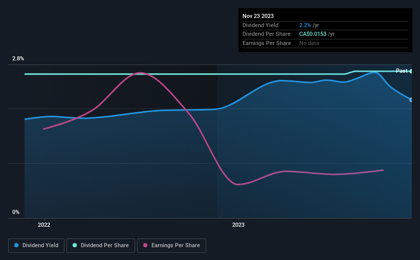Image resolution: width=420 pixels, height=260 pixels.
Task: Click the start of the teal dividend line
Action: click(25, 74)
